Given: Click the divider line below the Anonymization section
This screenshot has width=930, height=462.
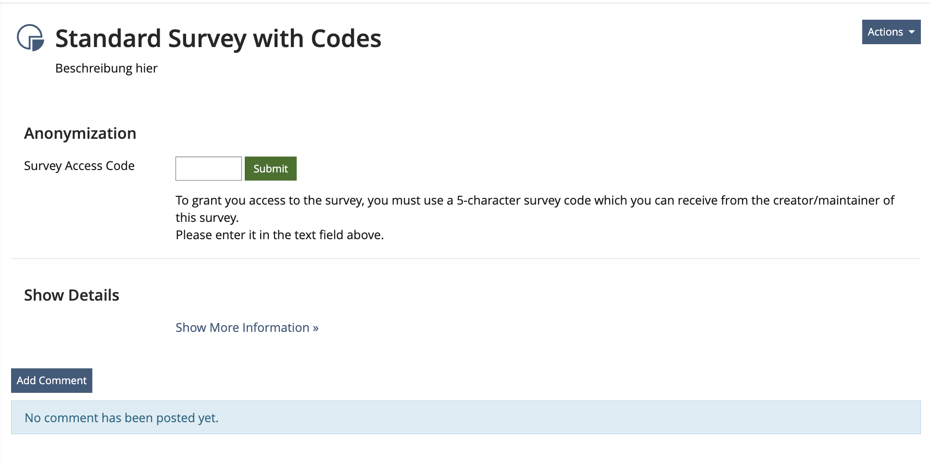Looking at the screenshot, I should click(465, 258).
